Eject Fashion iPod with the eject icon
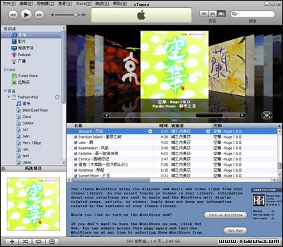The height and width of the screenshot is (247, 283). 57,97
